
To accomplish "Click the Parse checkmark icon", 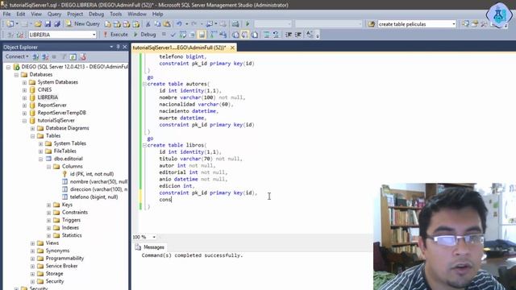I will [x=173, y=35].
